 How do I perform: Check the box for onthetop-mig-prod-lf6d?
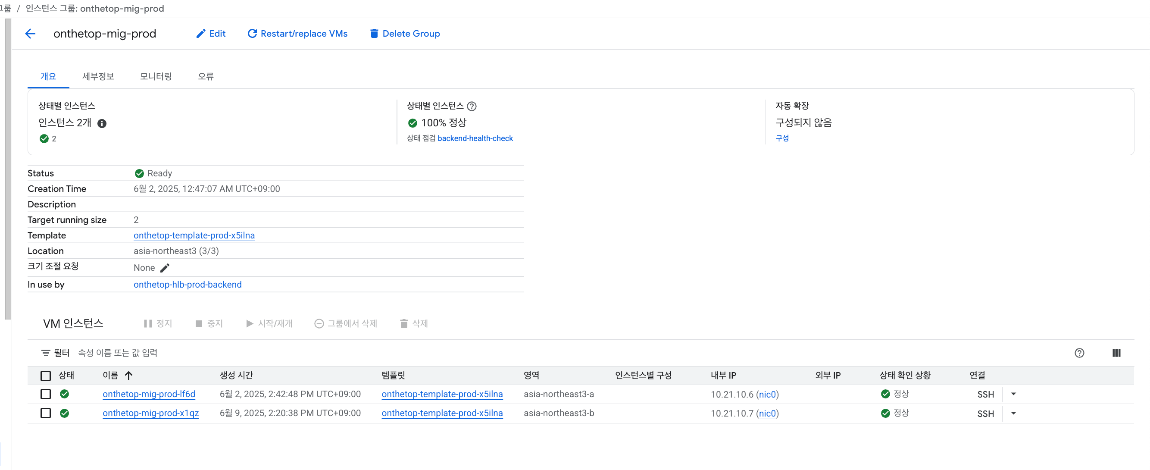click(x=46, y=394)
